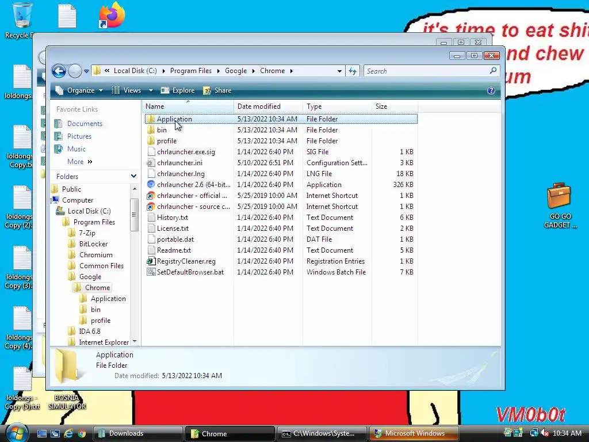Click the folder tree scroll-down arrow
The width and height of the screenshot is (589, 442).
tap(135, 341)
